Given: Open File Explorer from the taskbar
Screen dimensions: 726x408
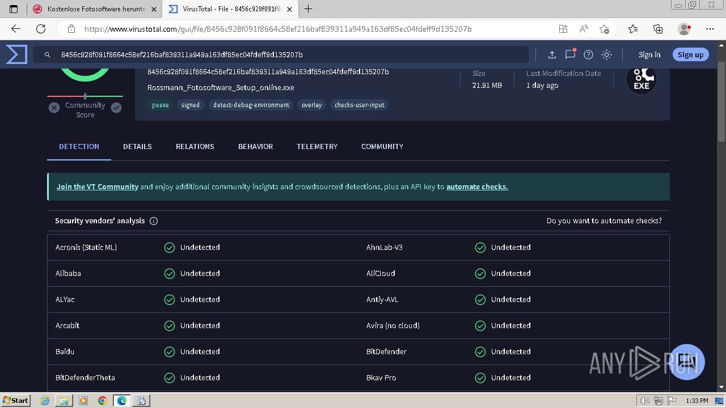Looking at the screenshot, I should click(x=64, y=401).
